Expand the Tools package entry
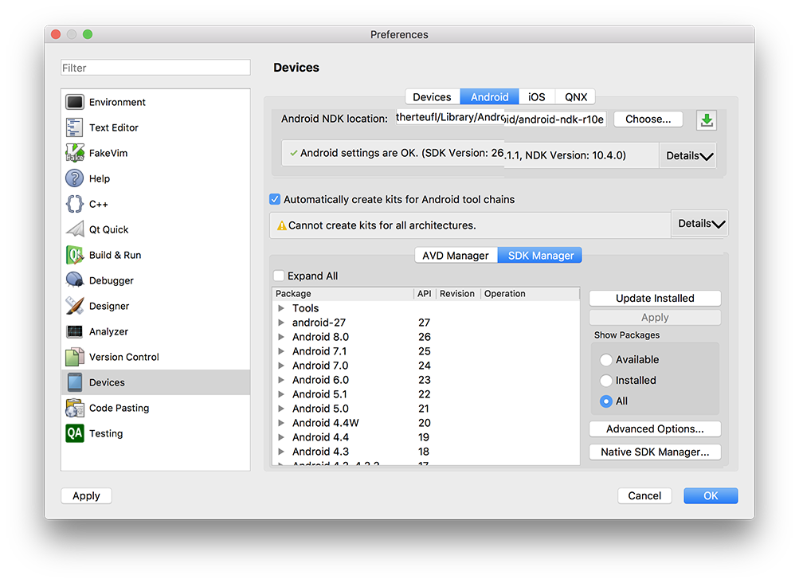 (280, 308)
